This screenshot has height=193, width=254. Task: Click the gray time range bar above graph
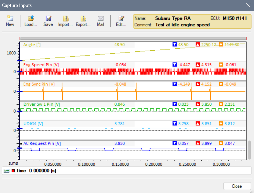(x=133, y=38)
